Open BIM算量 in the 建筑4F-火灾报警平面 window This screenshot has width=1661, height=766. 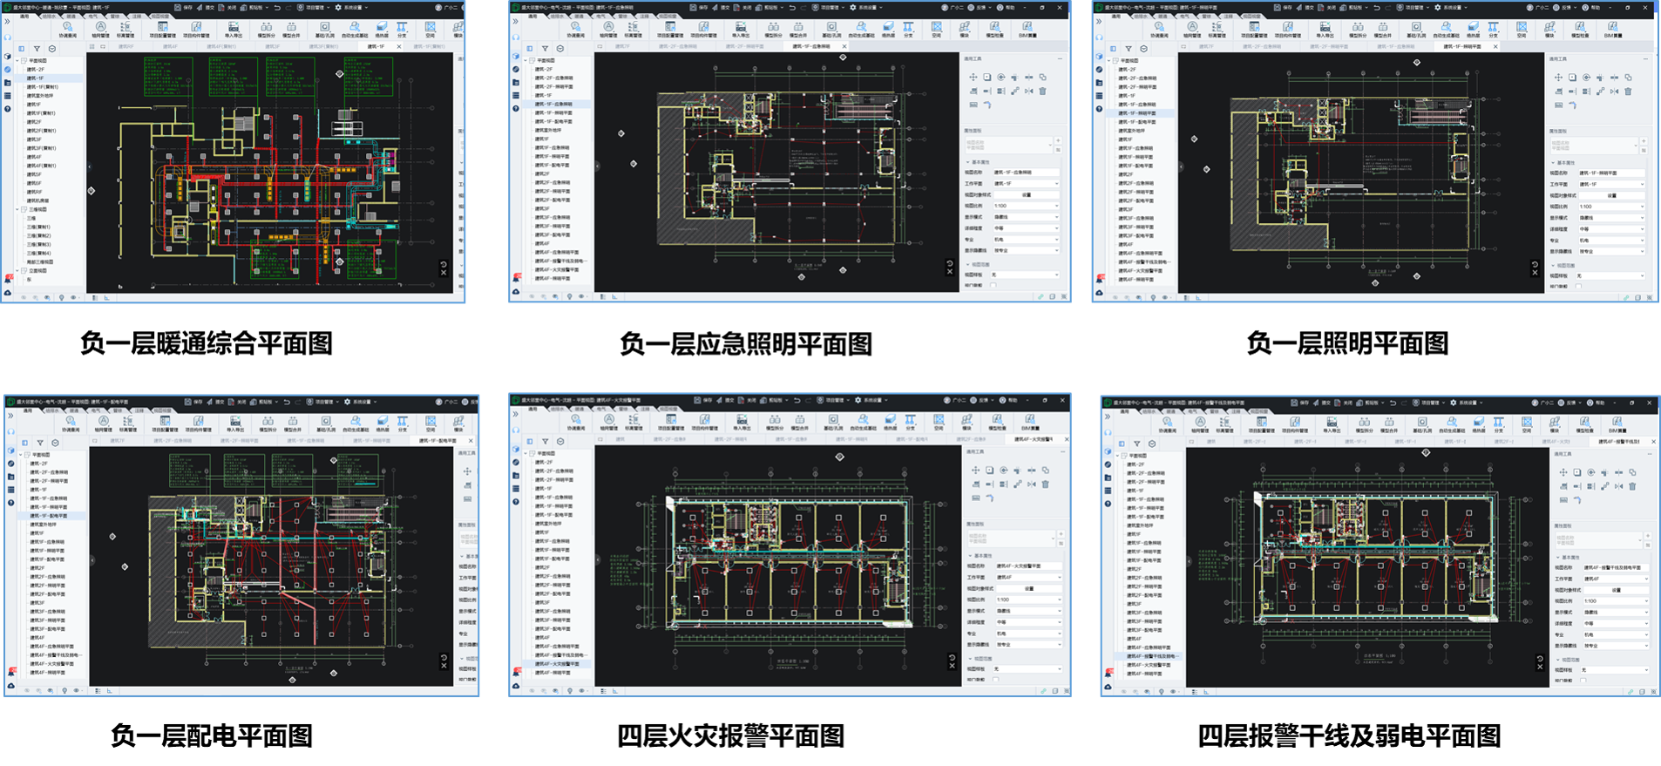point(1029,423)
